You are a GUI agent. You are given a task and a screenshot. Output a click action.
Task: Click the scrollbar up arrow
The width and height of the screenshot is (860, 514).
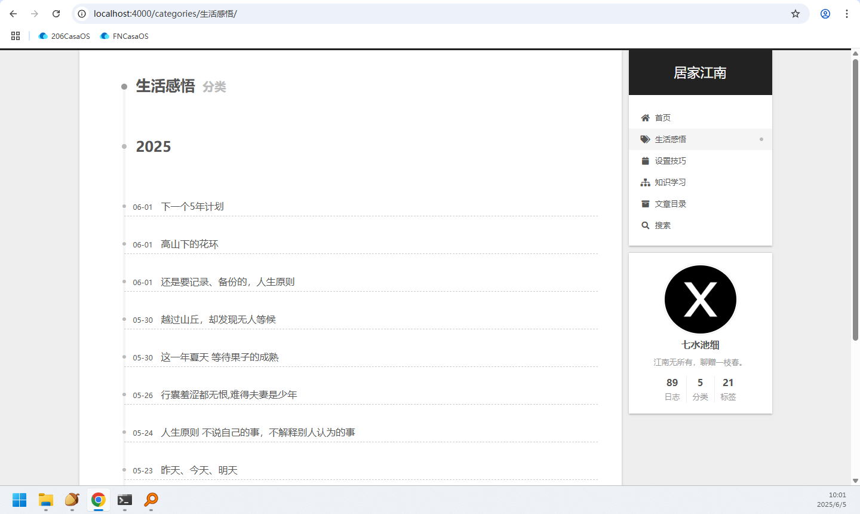pos(855,54)
